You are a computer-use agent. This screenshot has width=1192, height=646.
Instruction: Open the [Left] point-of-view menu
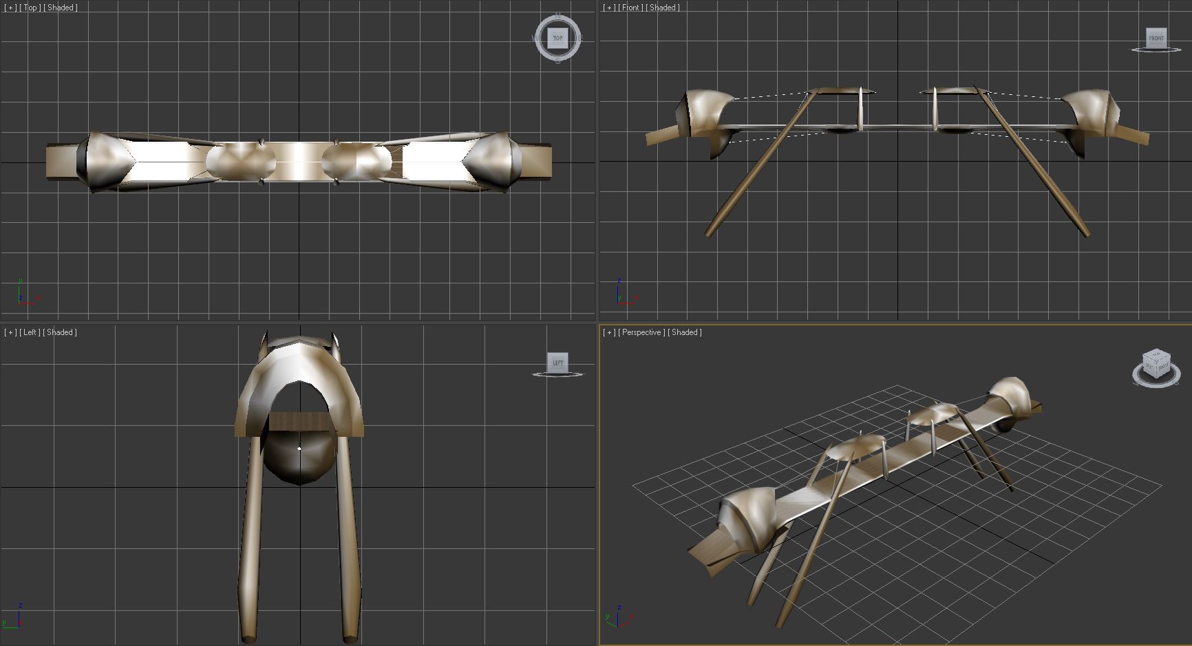(30, 332)
